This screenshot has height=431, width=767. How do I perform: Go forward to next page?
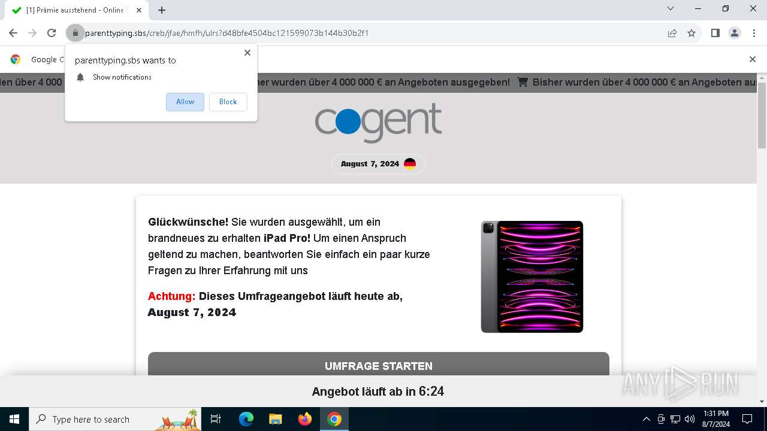tap(32, 33)
